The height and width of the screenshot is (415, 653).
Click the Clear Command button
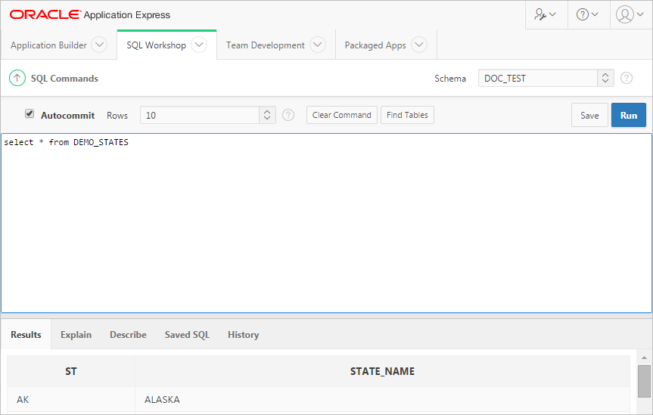341,115
